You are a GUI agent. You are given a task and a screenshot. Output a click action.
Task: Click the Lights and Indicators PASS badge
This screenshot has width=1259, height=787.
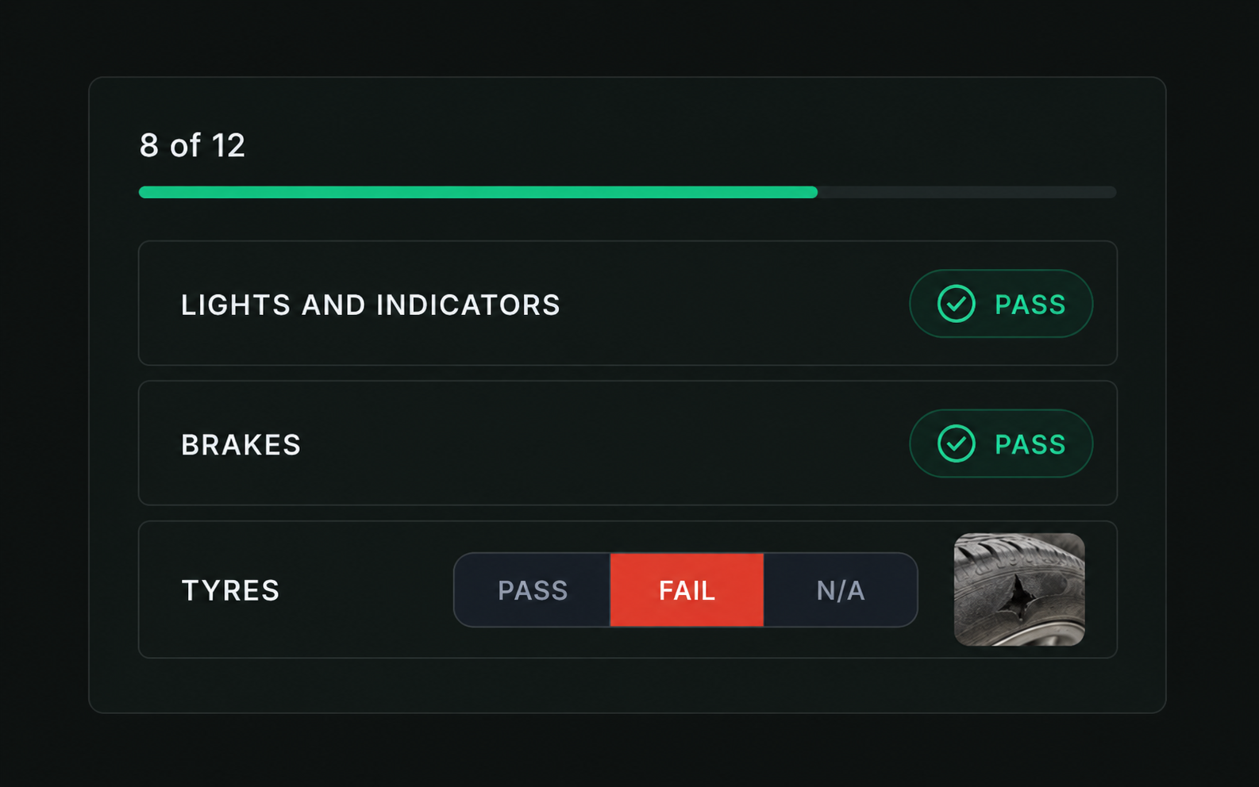pyautogui.click(x=1001, y=304)
